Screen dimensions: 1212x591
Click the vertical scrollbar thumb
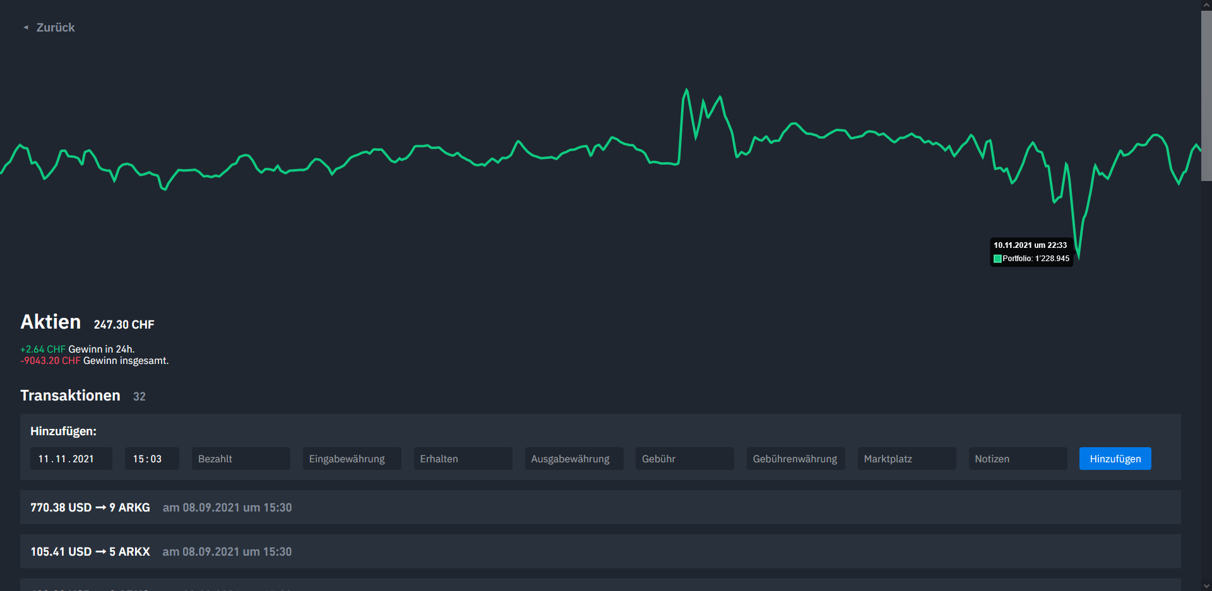tap(1206, 95)
